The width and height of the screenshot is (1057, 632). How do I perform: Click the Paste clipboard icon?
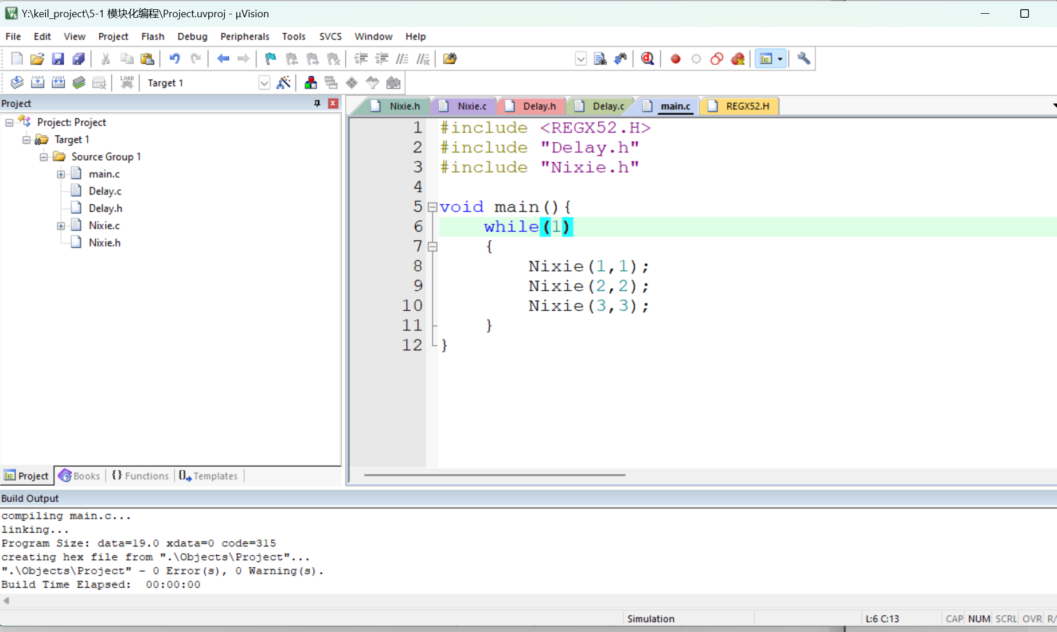pyautogui.click(x=147, y=58)
